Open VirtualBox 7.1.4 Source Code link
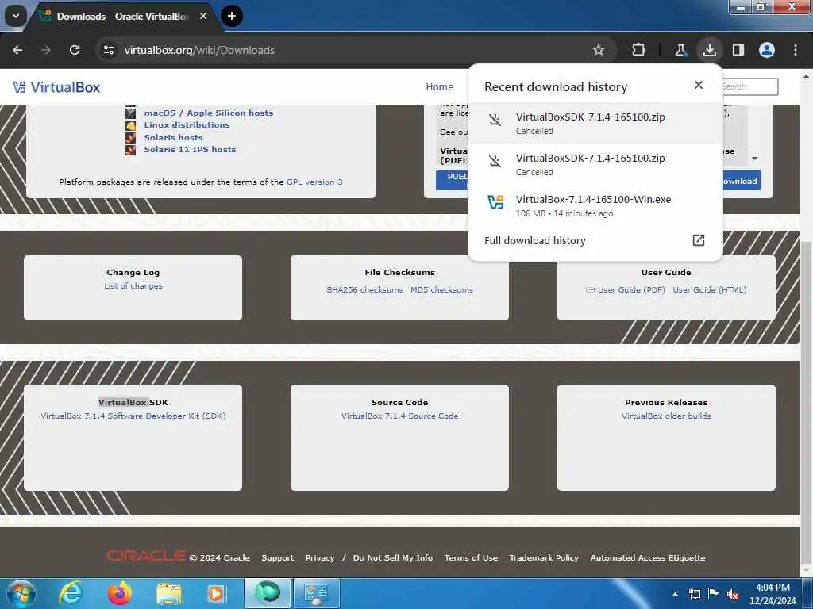The image size is (813, 609). (x=400, y=416)
